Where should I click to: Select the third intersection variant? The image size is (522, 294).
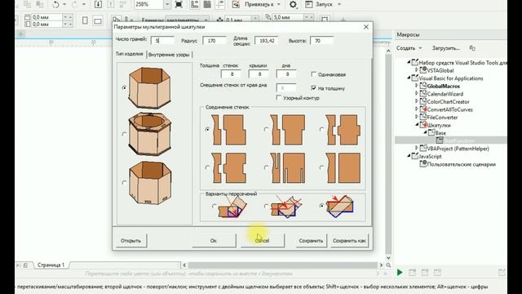[x=321, y=206]
